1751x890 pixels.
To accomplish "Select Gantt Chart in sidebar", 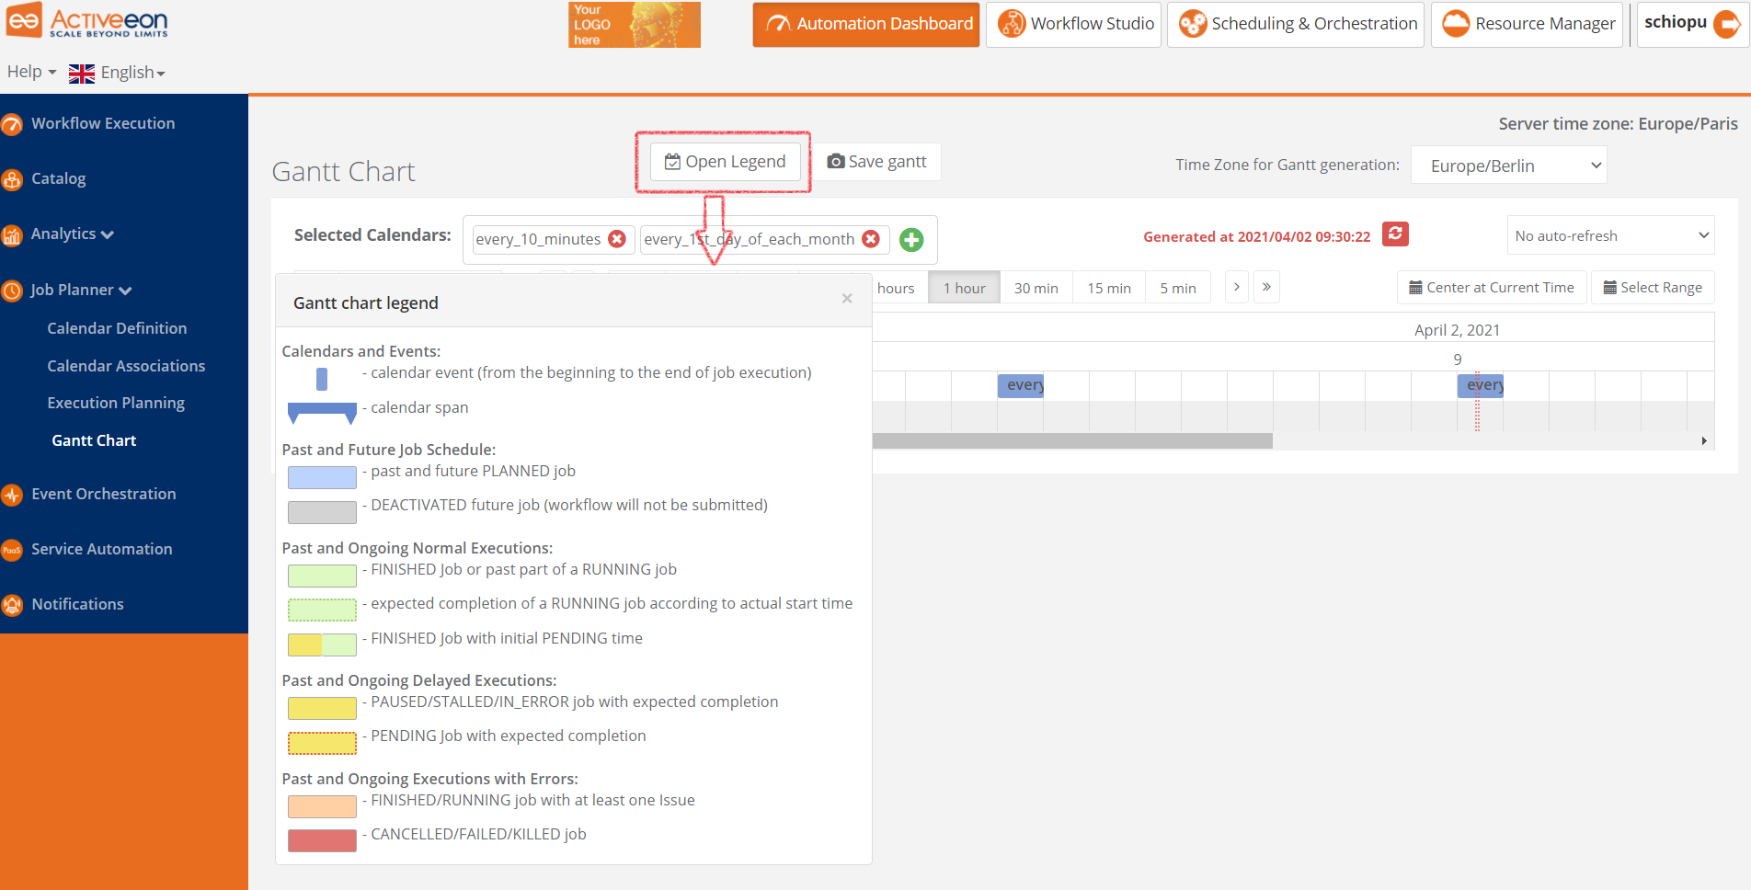I will point(94,440).
